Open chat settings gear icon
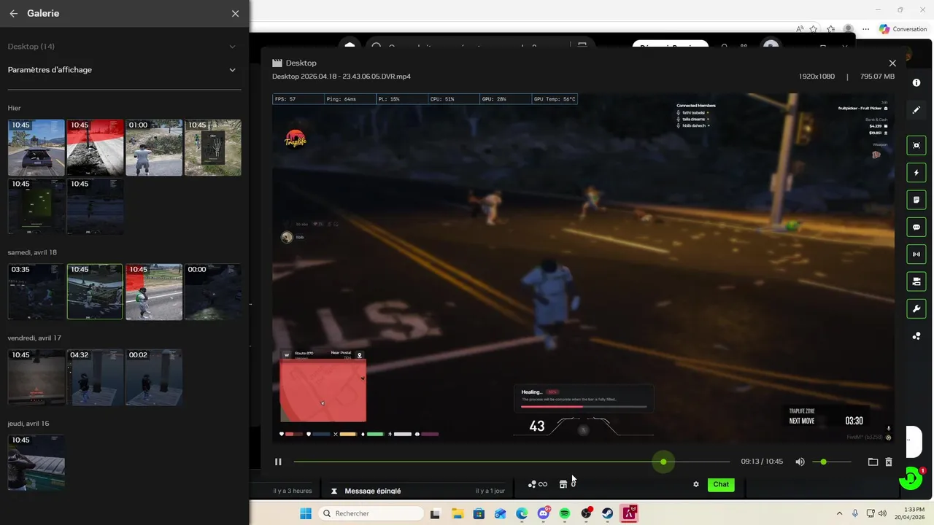Viewport: 934px width, 525px height. point(696,484)
